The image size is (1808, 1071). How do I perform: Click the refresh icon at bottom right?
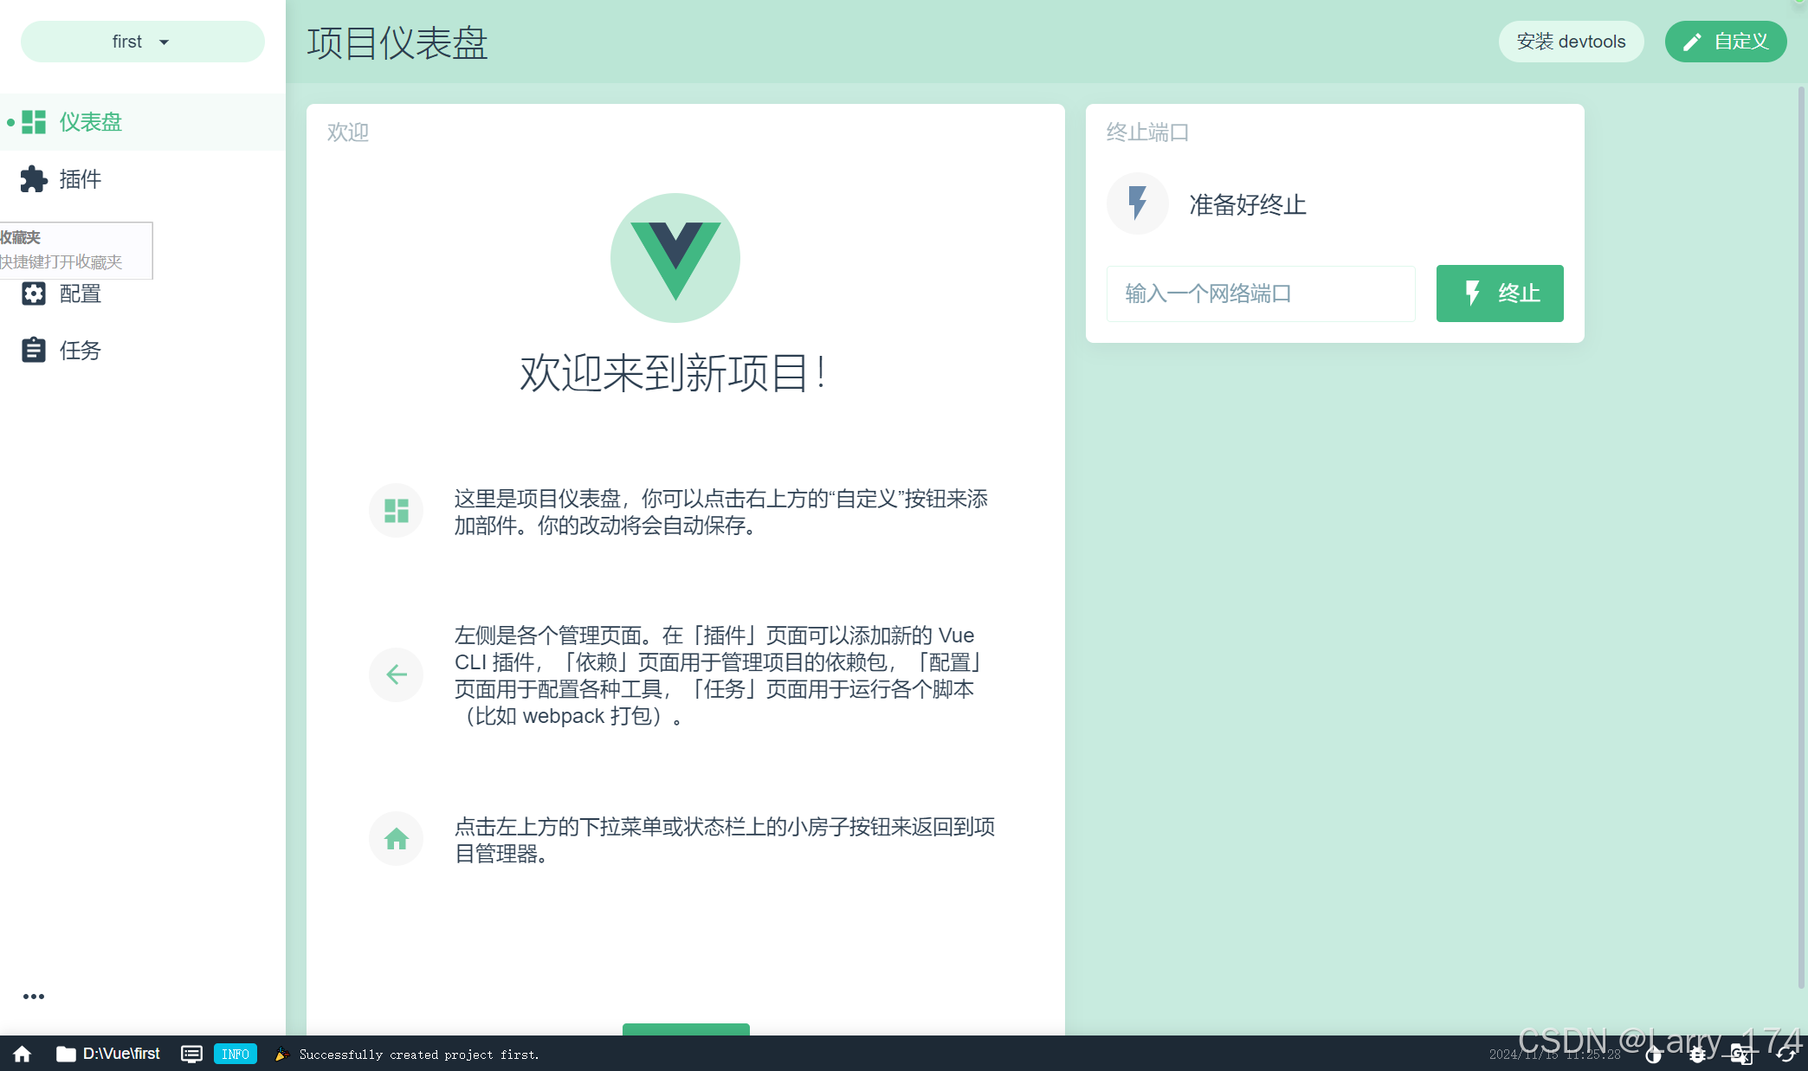click(x=1785, y=1054)
